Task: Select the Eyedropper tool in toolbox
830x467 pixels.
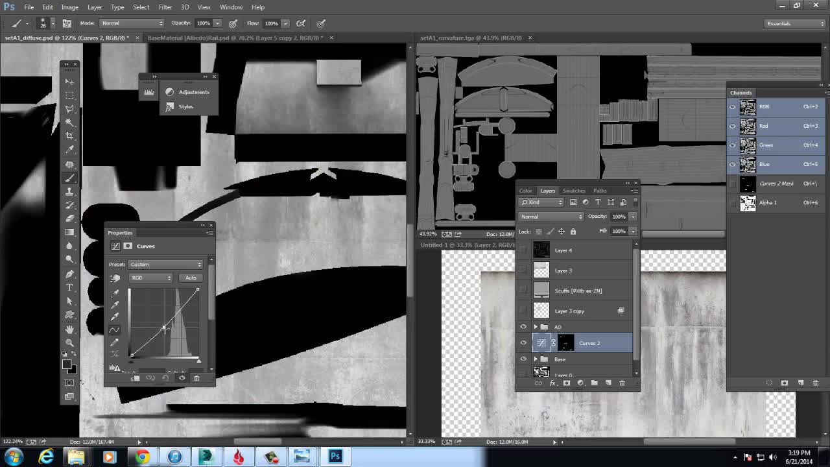Action: pos(69,150)
